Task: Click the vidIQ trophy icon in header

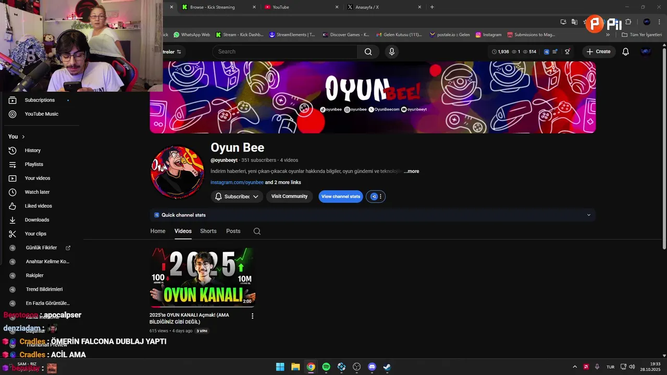Action: coord(567,52)
